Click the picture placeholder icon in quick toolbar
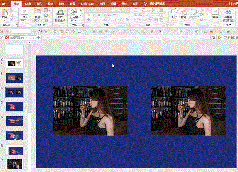 tap(80, 31)
